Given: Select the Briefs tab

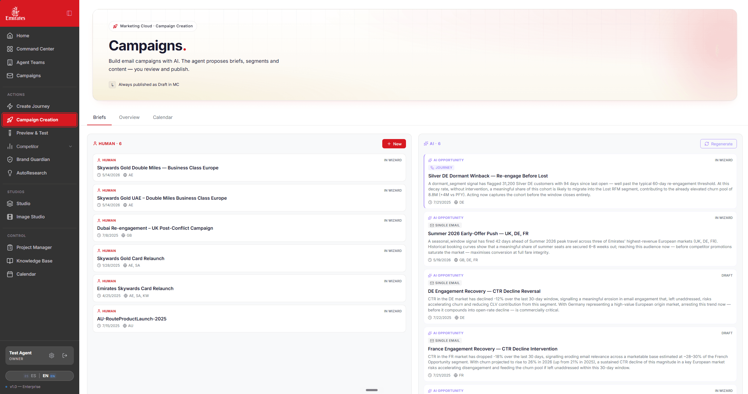Looking at the screenshot, I should pyautogui.click(x=99, y=117).
